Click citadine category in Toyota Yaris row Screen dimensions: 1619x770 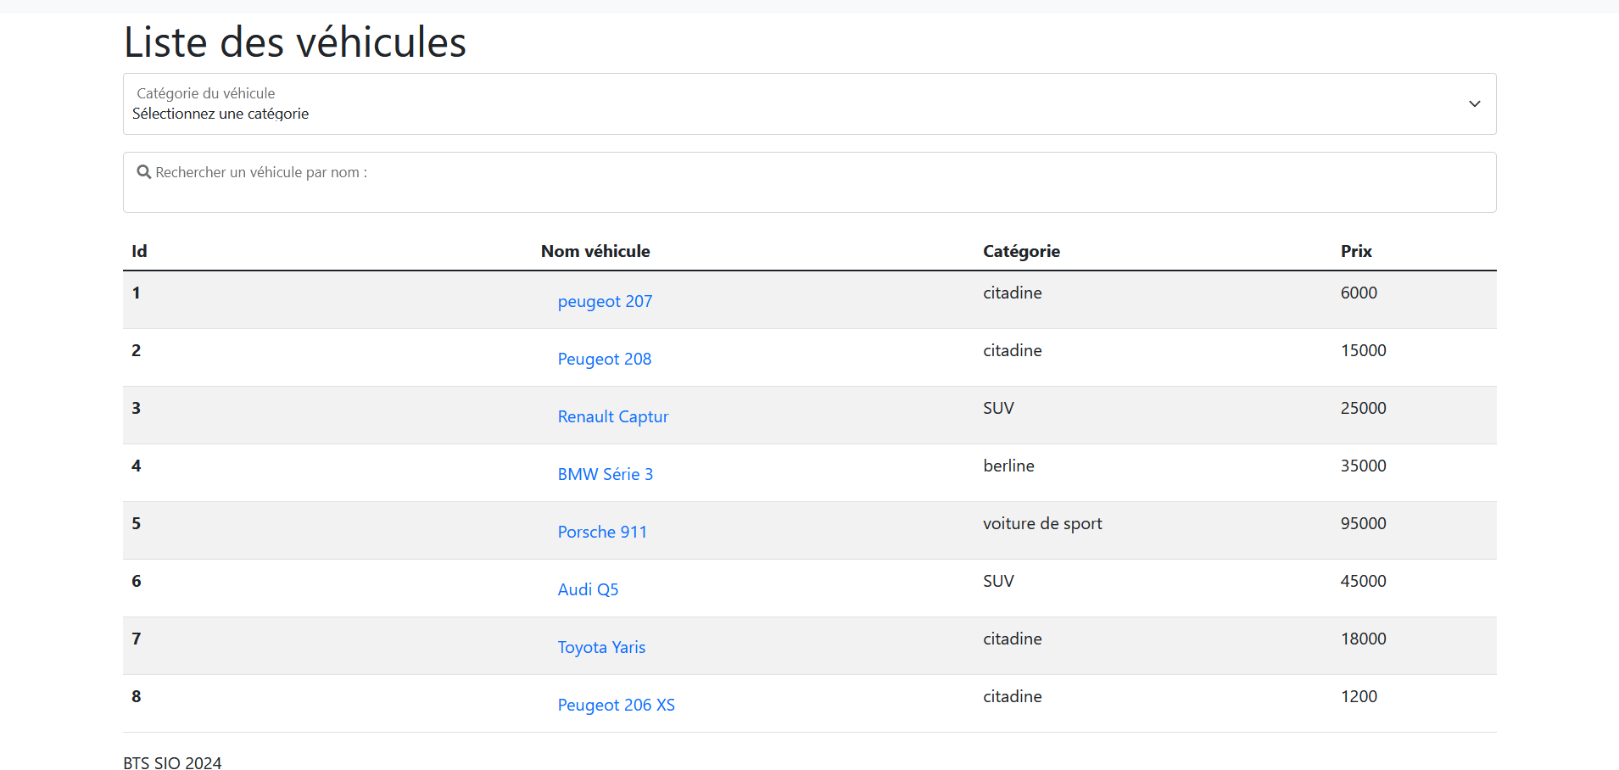[1012, 639]
